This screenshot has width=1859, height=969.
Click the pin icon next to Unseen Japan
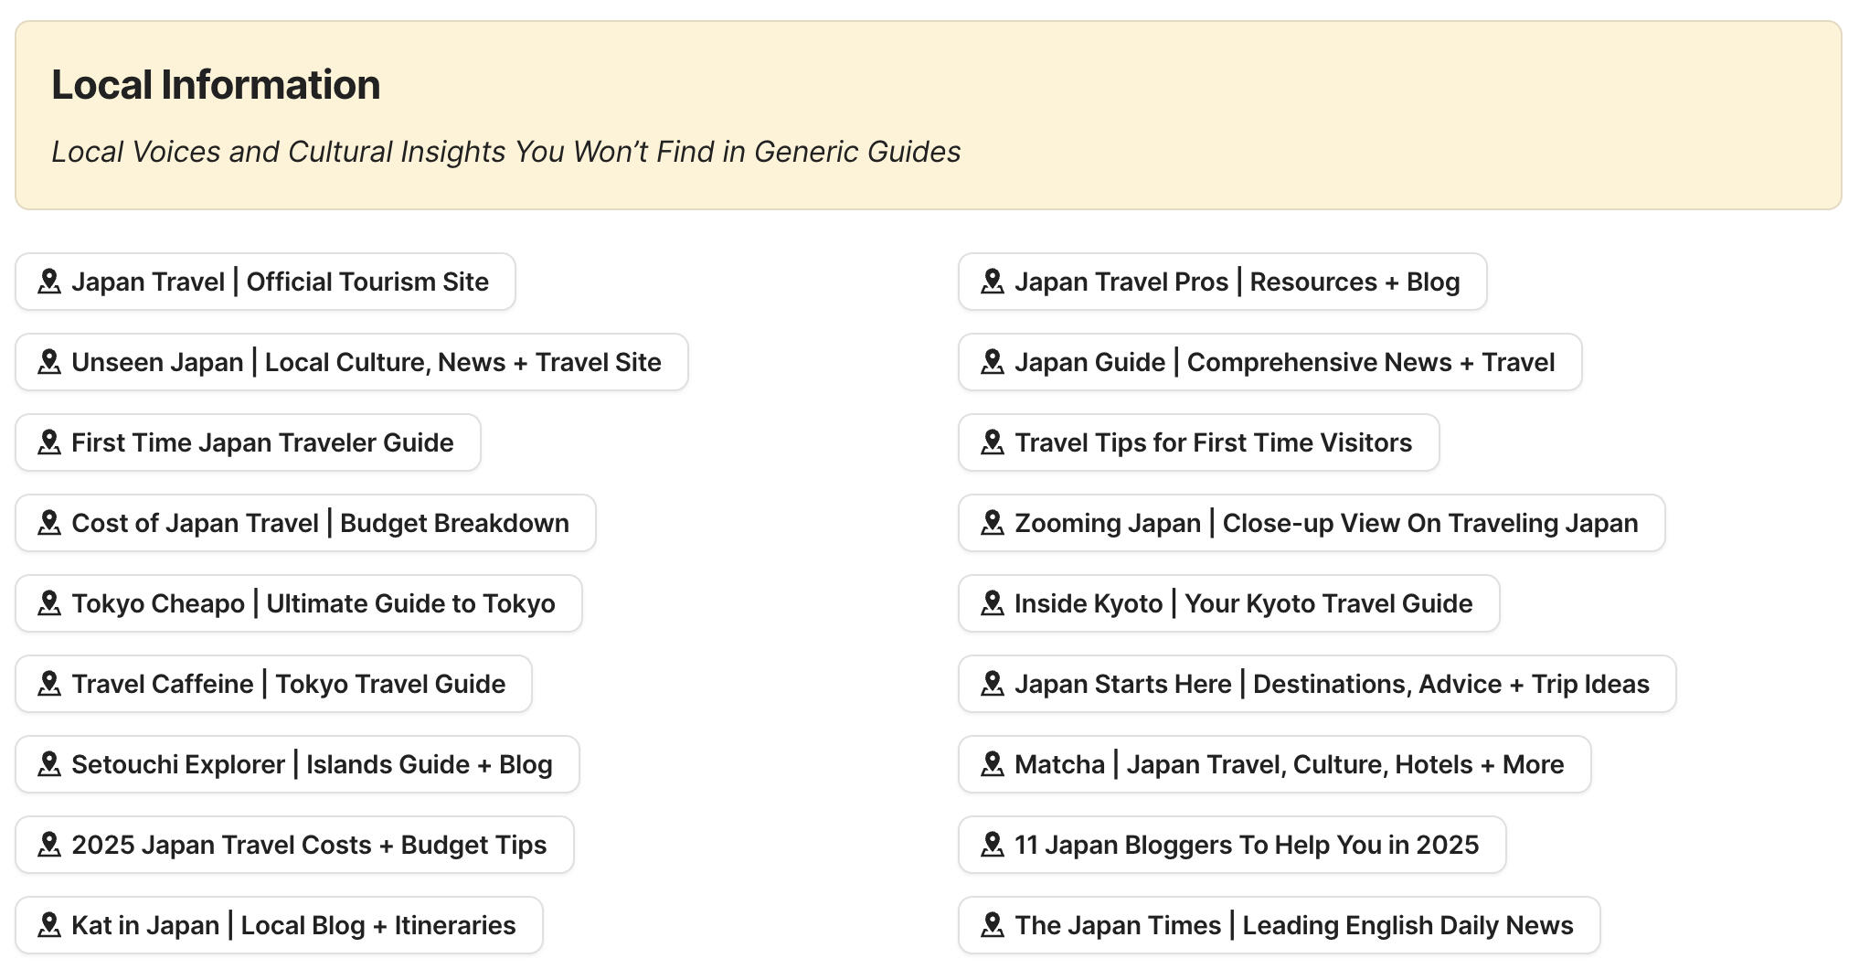[50, 362]
